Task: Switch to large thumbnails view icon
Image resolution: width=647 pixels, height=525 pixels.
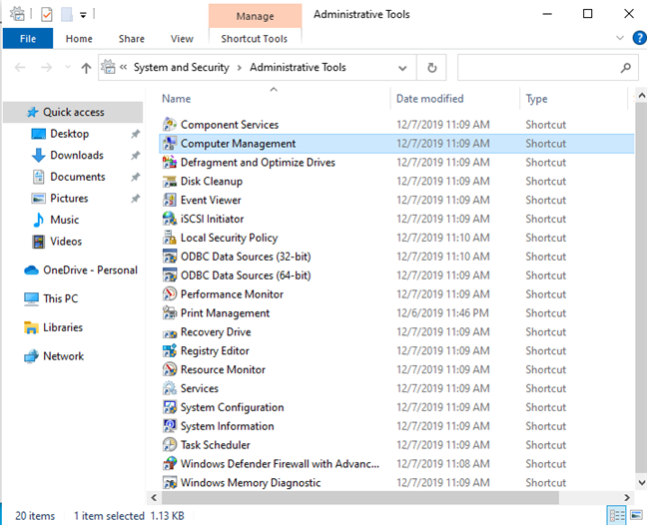Action: coord(636,515)
